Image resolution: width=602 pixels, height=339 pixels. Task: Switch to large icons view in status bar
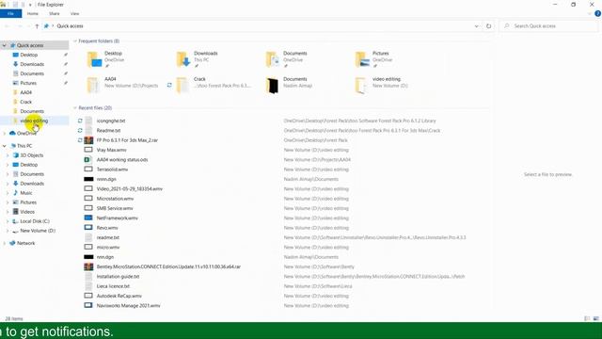click(595, 318)
